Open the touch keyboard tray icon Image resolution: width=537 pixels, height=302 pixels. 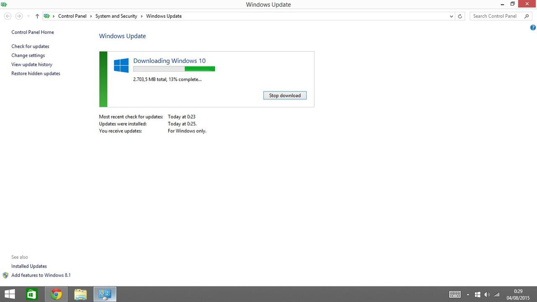pyautogui.click(x=455, y=294)
